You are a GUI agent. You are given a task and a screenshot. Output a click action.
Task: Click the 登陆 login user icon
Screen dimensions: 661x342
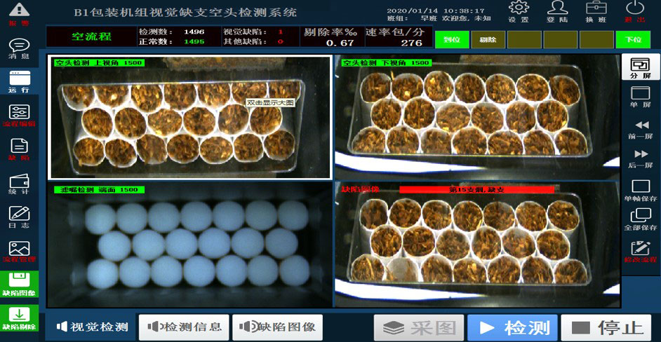557,11
